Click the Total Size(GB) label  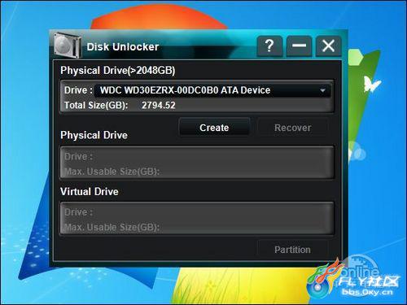click(96, 105)
